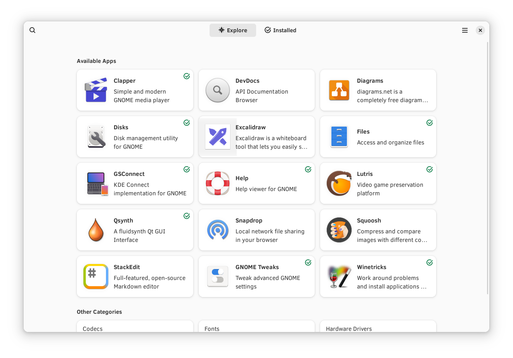Select the 'Excalidraw' app title
Image resolution: width=513 pixels, height=358 pixels.
coord(251,127)
